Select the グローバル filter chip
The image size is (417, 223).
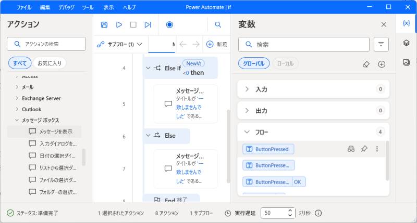pyautogui.click(x=254, y=64)
